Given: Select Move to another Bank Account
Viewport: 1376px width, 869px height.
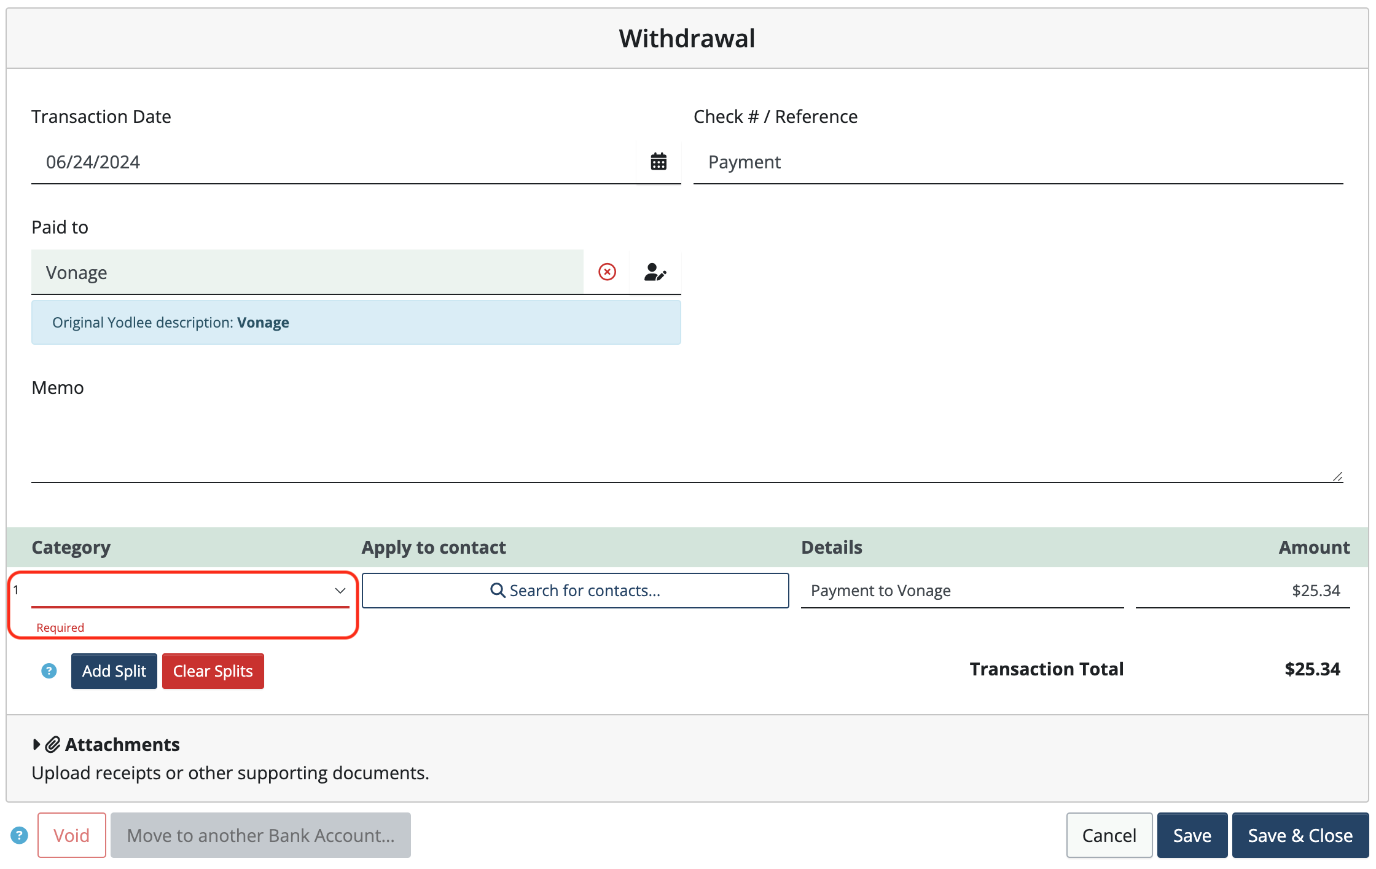Looking at the screenshot, I should 260,835.
